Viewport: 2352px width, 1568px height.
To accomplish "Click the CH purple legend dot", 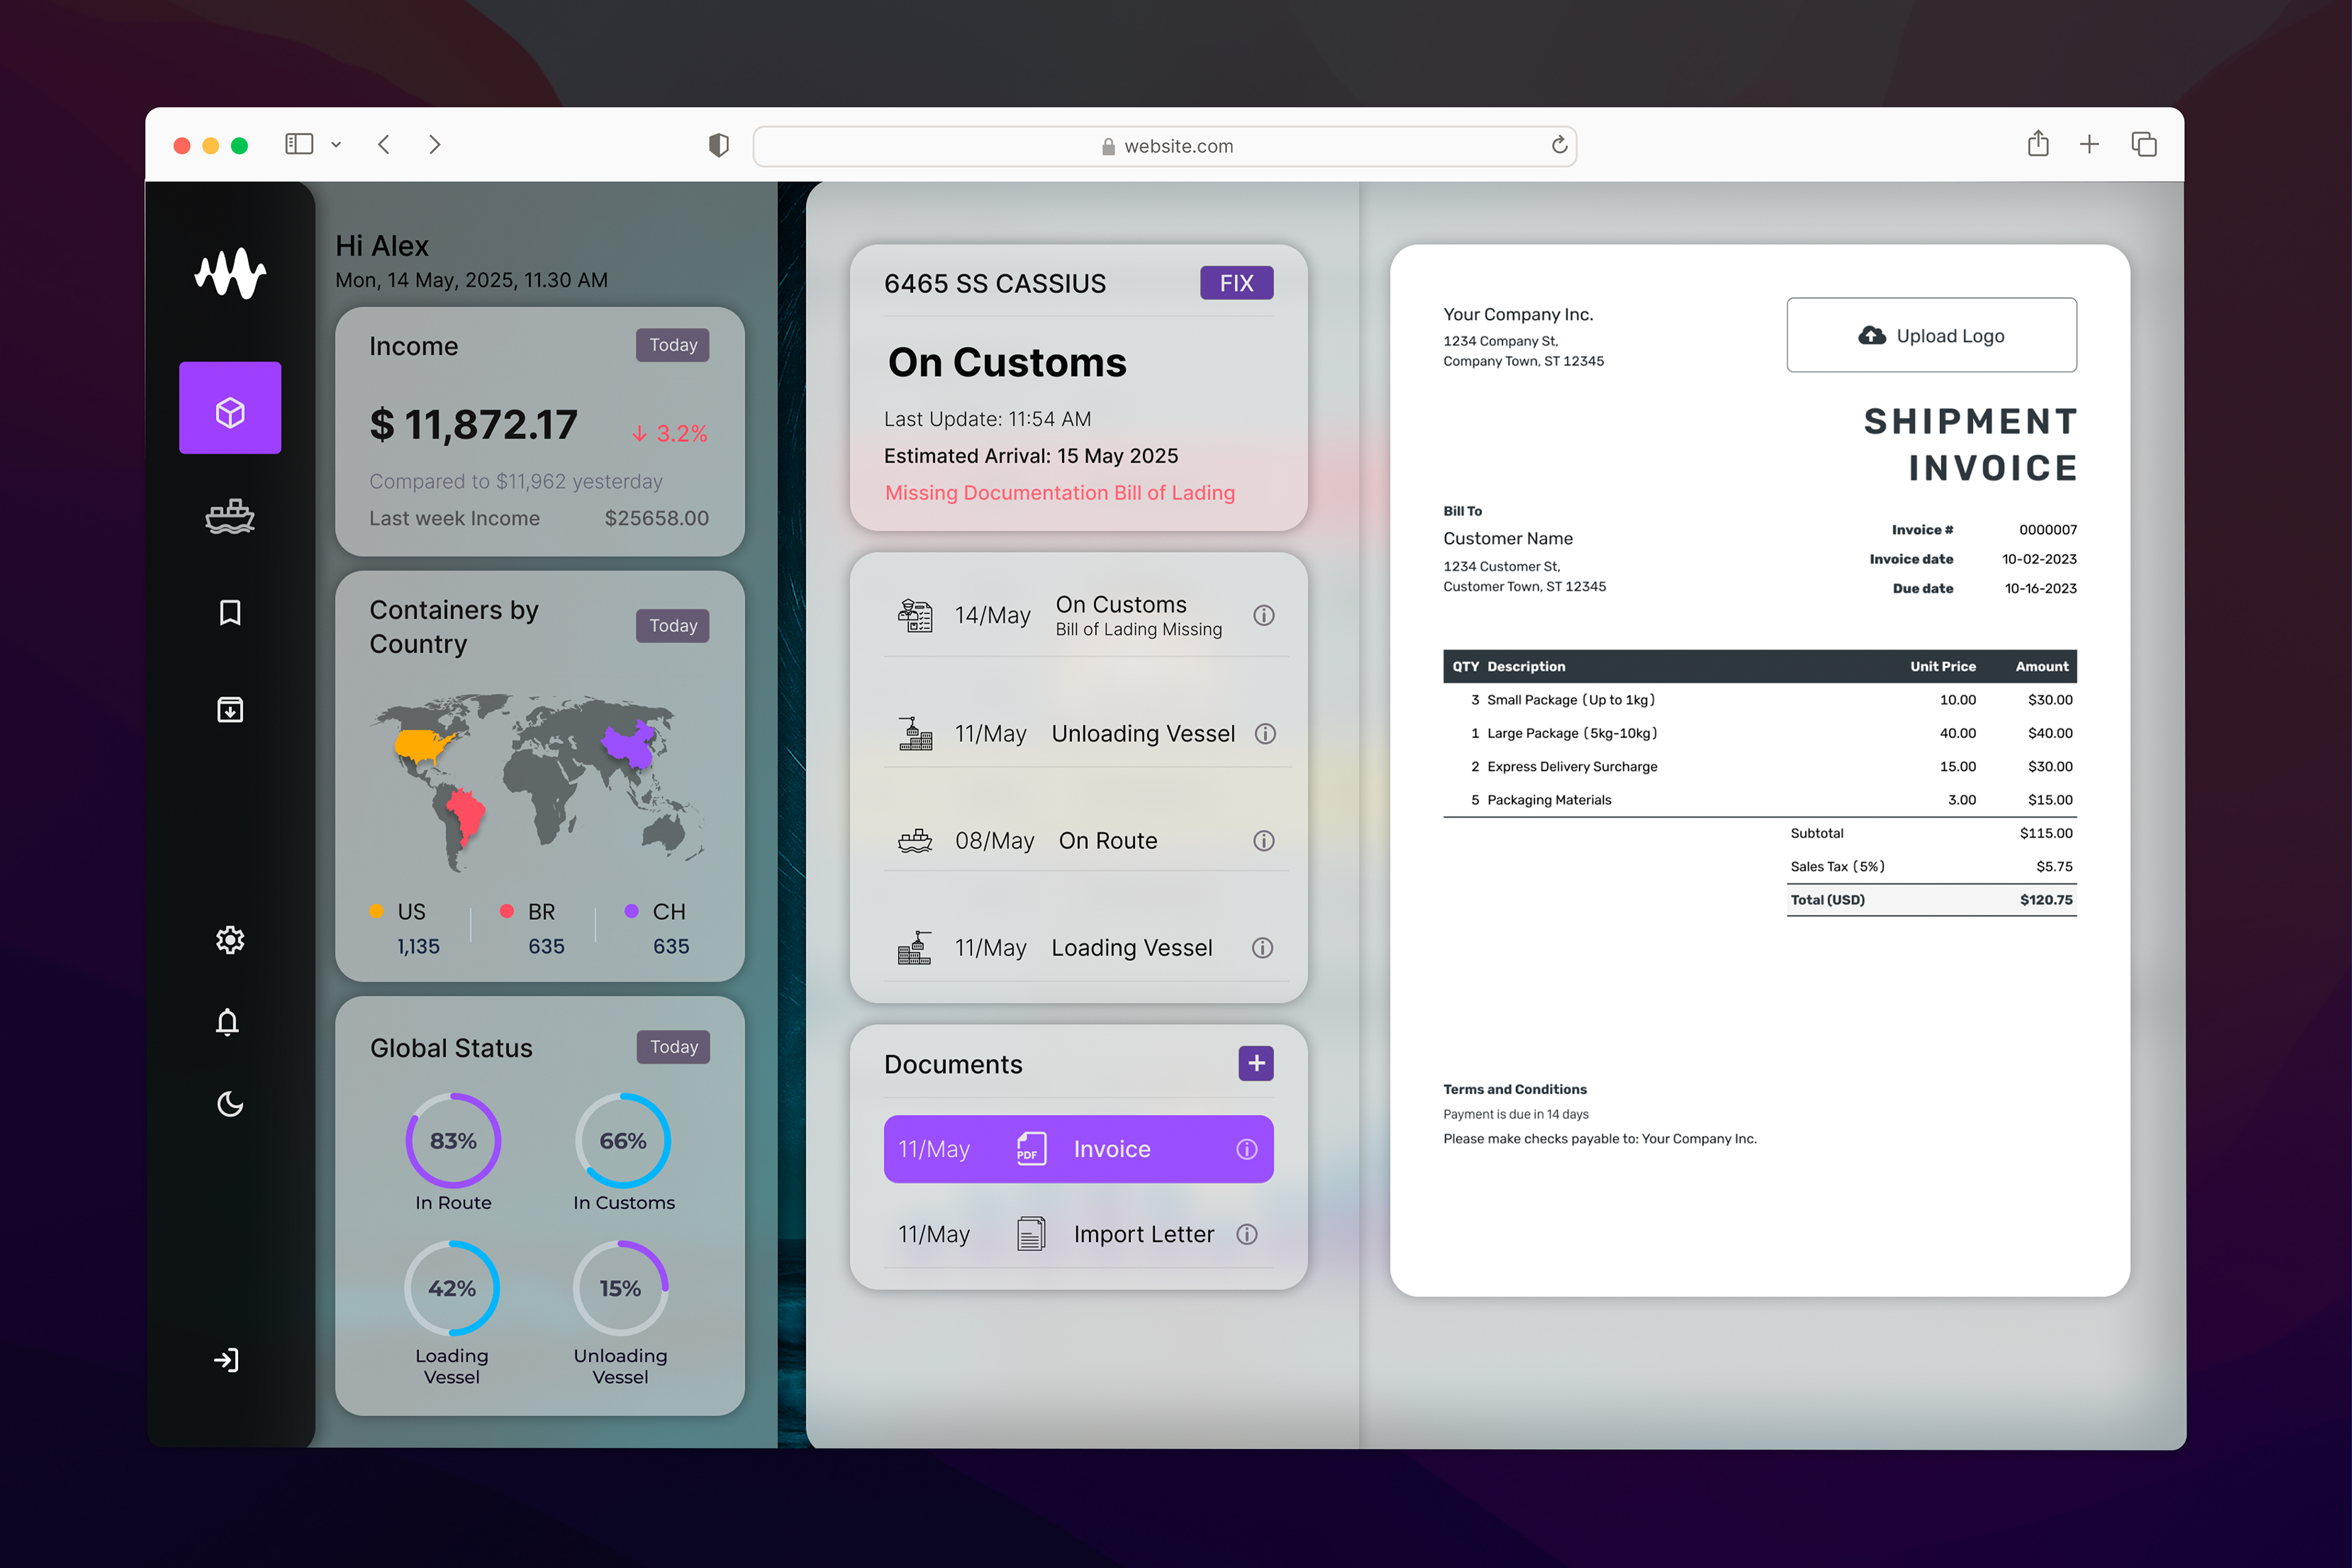I will point(631,911).
